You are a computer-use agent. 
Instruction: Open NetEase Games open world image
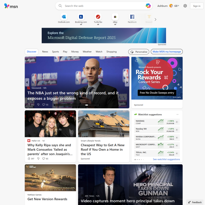(50, 178)
